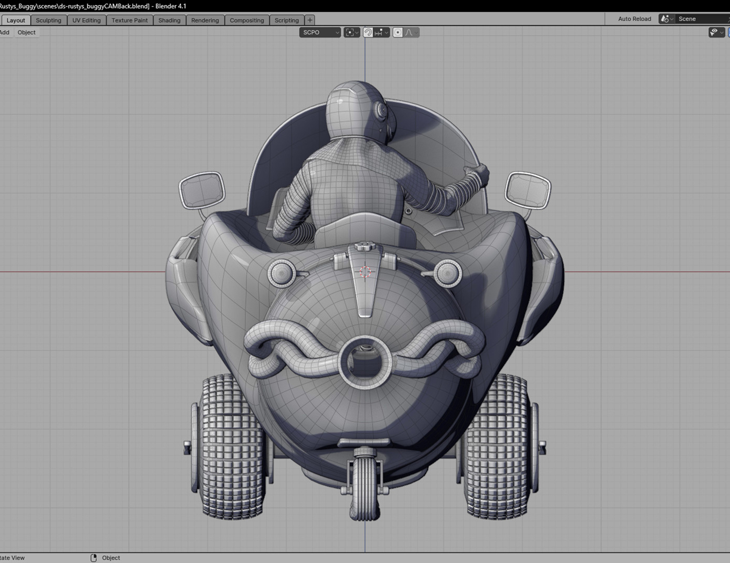Viewport: 730px width, 563px height.
Task: Click the viewport object visibility eye icon
Action: (714, 33)
